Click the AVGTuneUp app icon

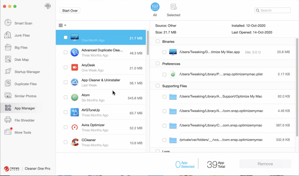pyautogui.click(x=74, y=112)
